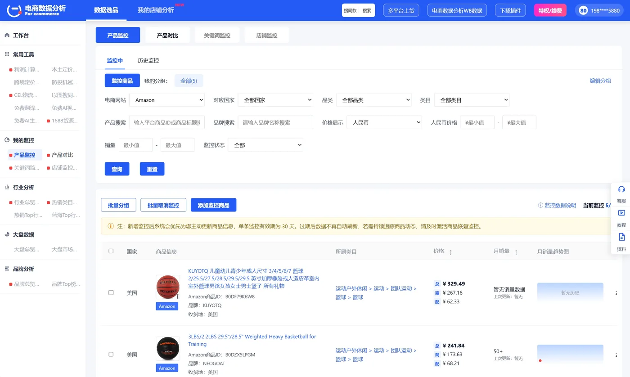Click the 添加监控商品 button
The height and width of the screenshot is (377, 630).
click(213, 205)
